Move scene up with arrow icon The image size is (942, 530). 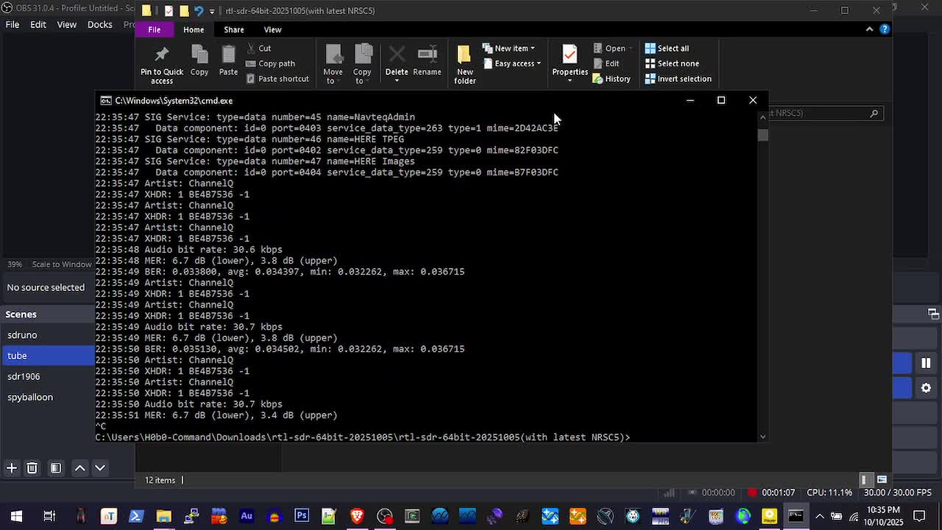[80, 468]
